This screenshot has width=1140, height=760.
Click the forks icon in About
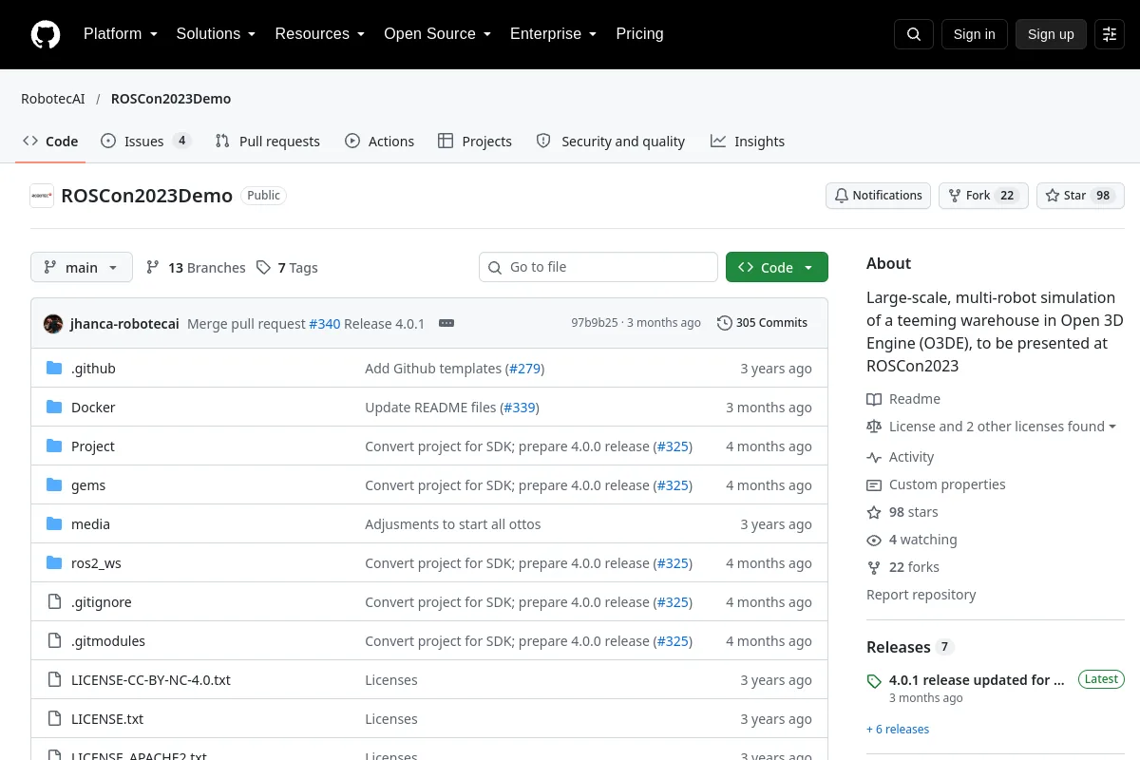pos(874,567)
